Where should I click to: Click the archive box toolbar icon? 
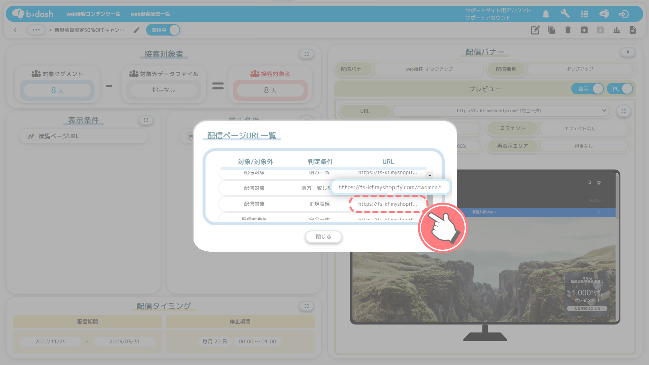(584, 30)
